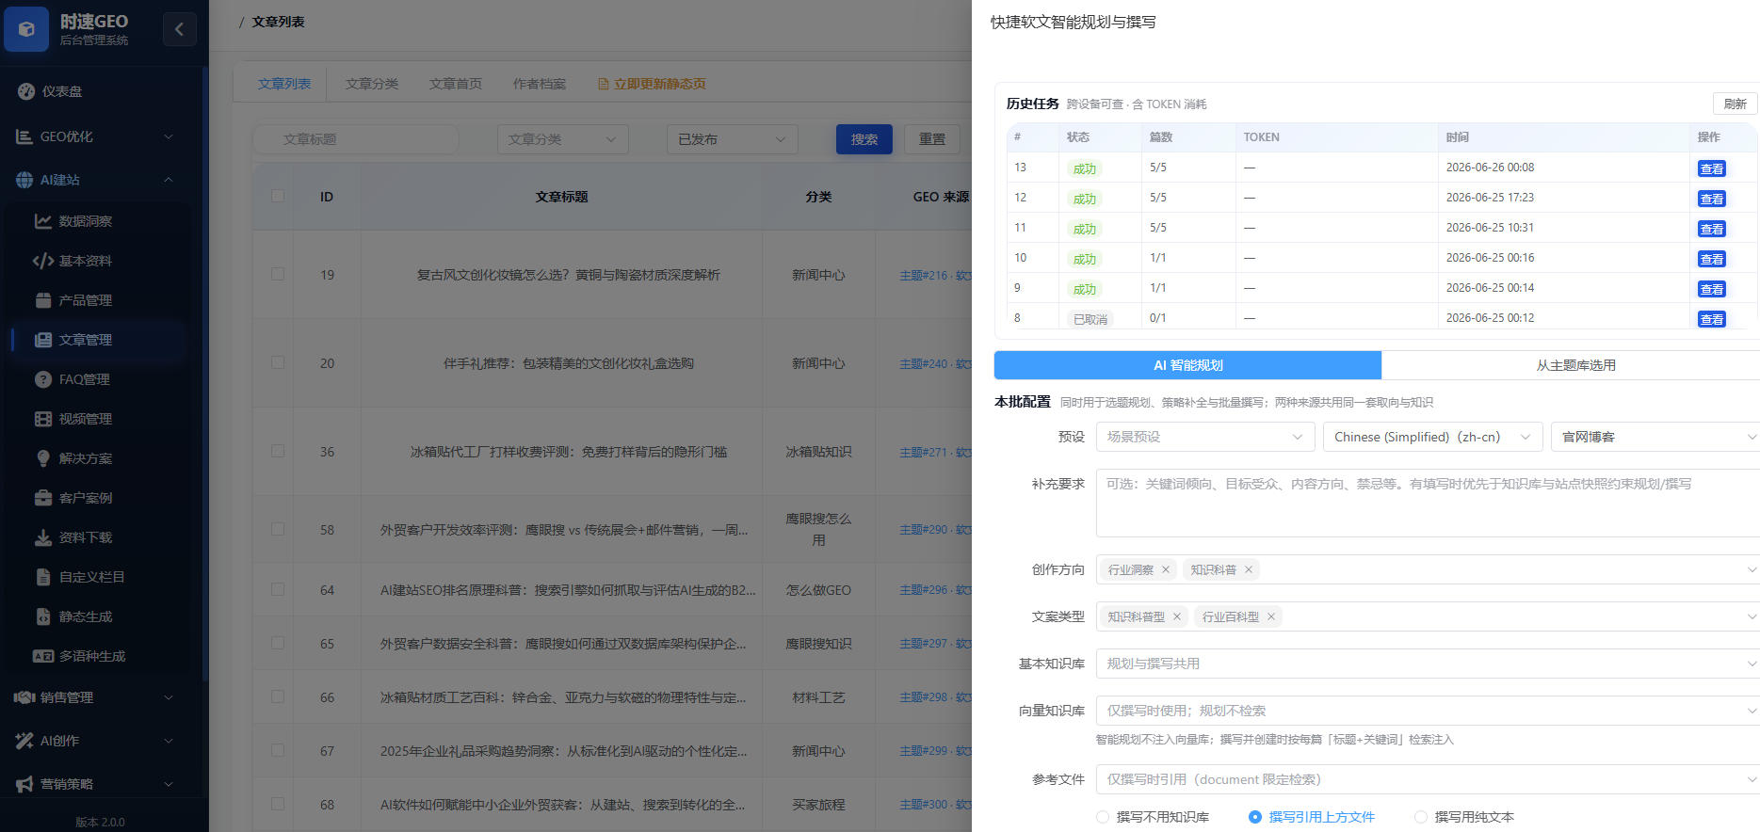Image resolution: width=1760 pixels, height=832 pixels.
Task: Open GEO source link 主题#216
Action: (935, 275)
